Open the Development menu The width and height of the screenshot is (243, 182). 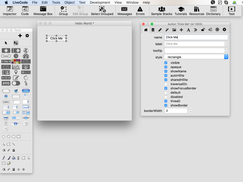(100, 2)
